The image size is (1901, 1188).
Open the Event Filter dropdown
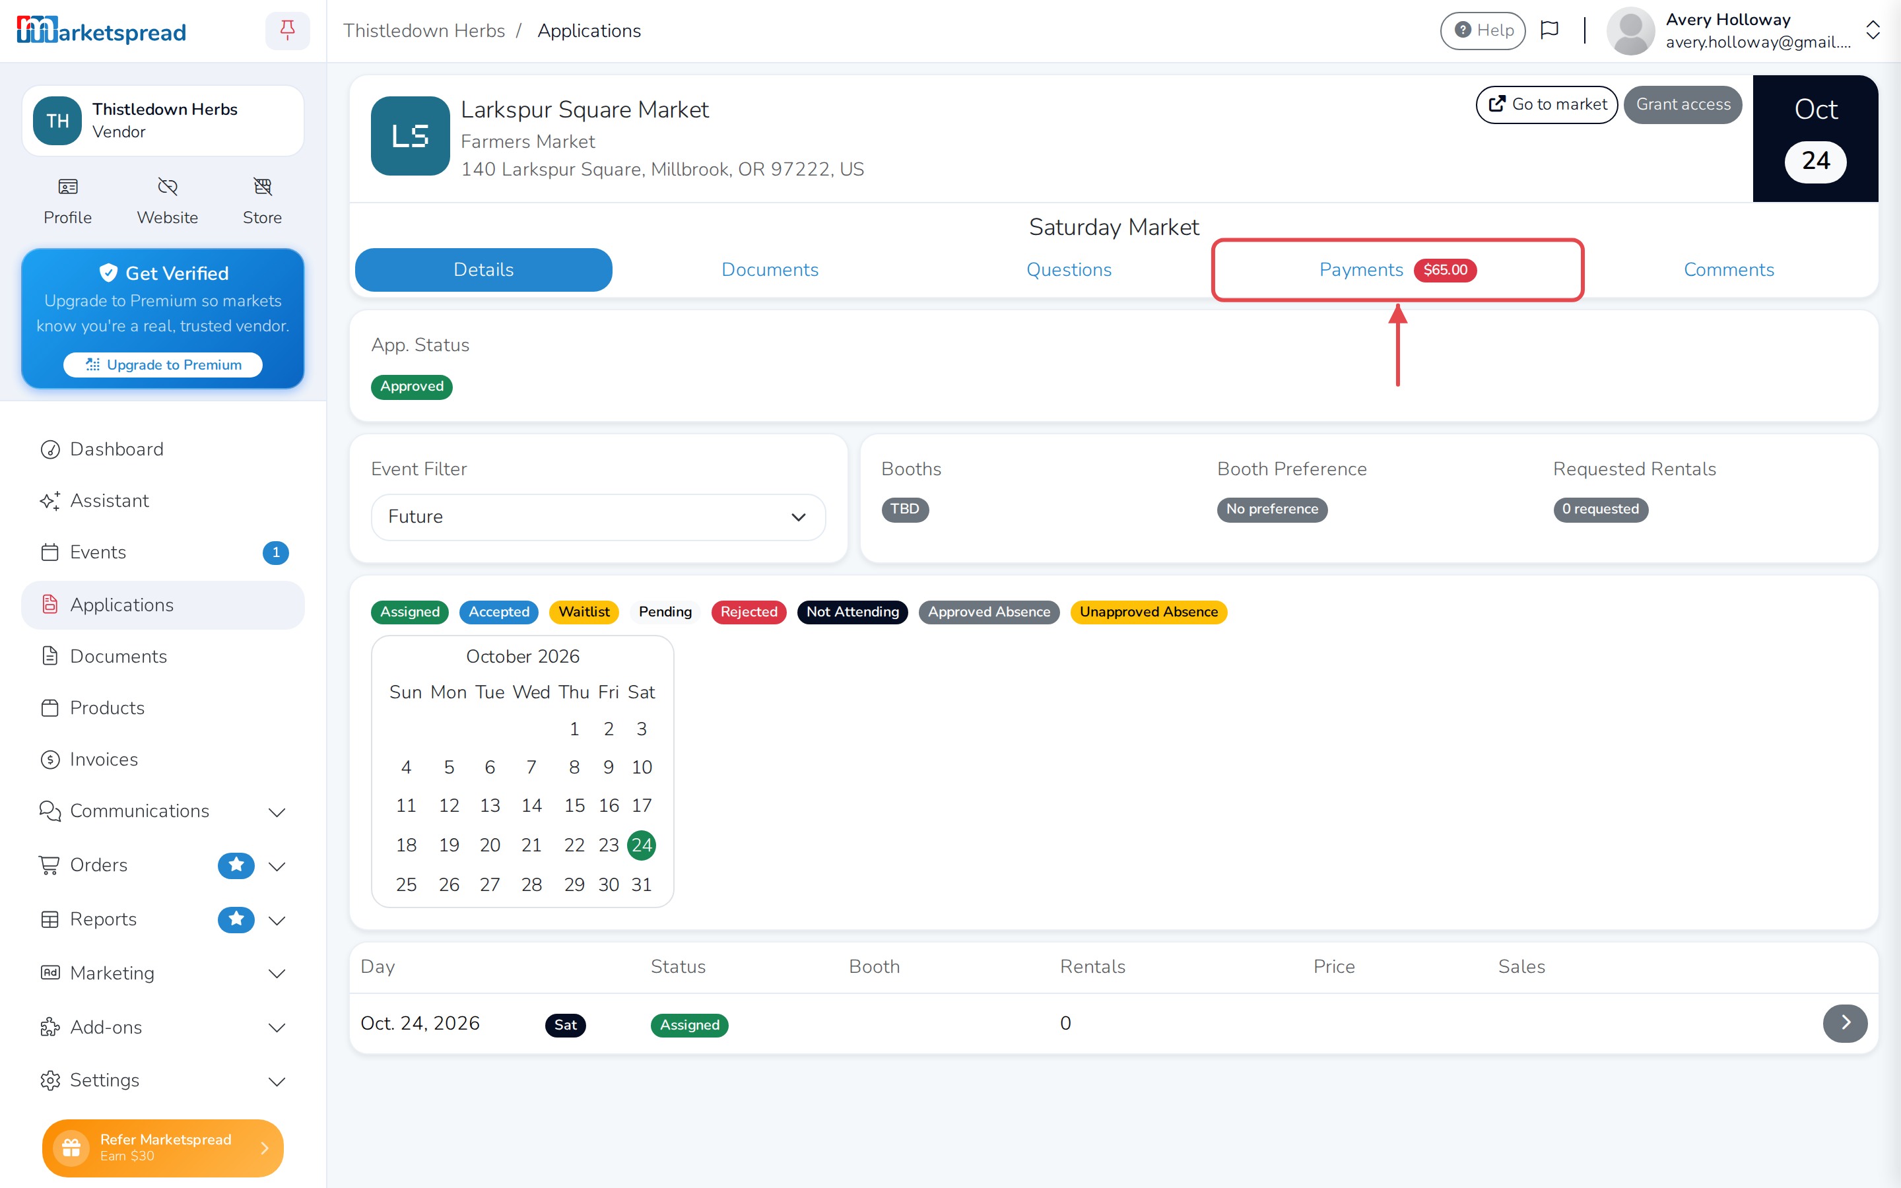point(598,517)
